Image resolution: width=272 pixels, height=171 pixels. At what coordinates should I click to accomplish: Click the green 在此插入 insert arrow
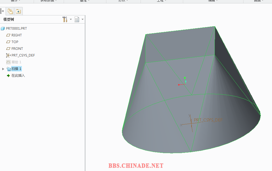(x=8, y=76)
